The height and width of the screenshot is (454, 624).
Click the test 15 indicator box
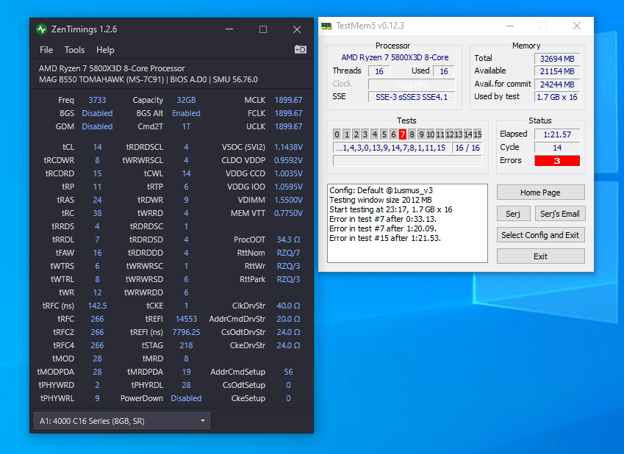(x=478, y=134)
